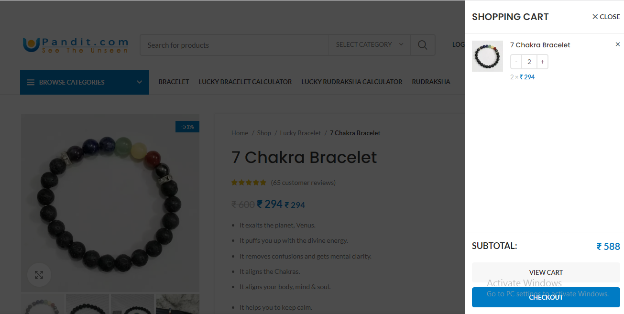Click the Search for products field

[x=234, y=45]
